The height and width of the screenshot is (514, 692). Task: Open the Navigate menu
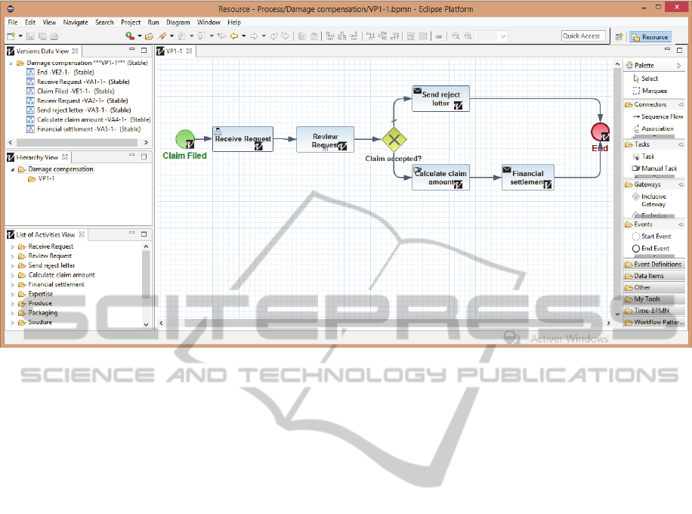point(76,23)
